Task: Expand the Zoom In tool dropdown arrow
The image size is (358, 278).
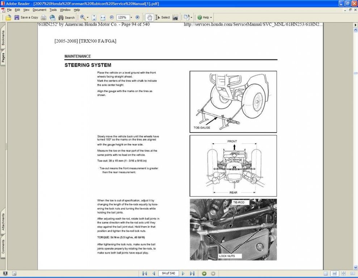Action: (88, 17)
